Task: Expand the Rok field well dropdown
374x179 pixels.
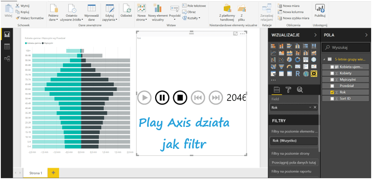Action: (310, 107)
